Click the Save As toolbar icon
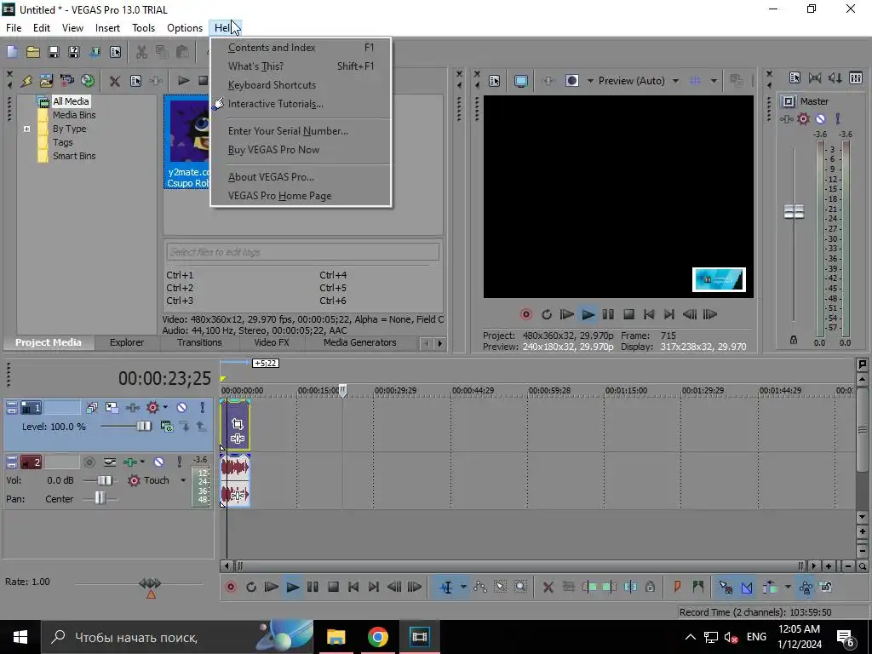 tap(74, 52)
